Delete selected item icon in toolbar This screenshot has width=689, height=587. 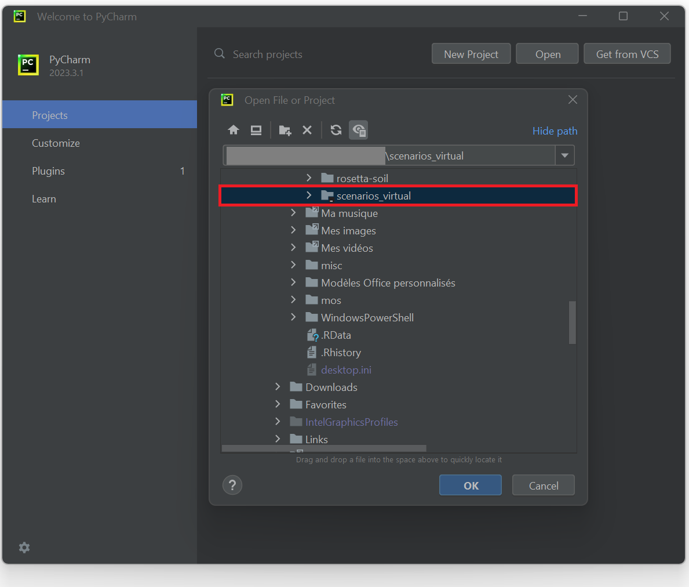click(307, 130)
